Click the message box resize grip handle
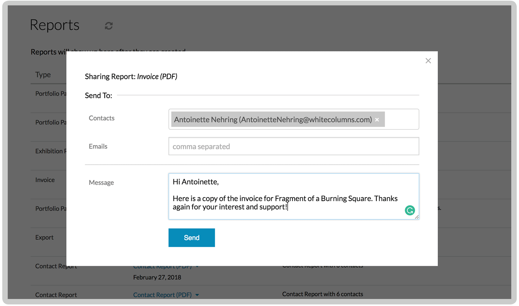Viewport: 519px width, 306px height. (417, 217)
